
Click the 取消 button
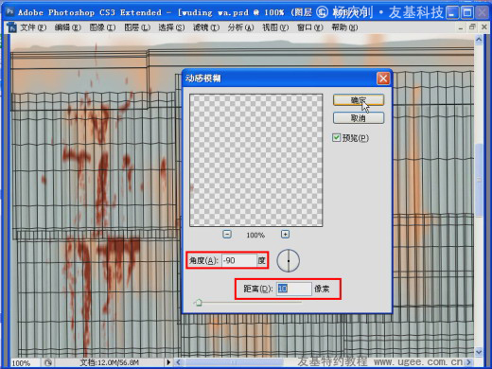tap(359, 118)
